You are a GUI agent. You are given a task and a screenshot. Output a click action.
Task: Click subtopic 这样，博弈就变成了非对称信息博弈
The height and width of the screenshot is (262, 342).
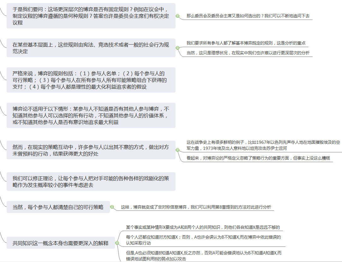coord(196,207)
